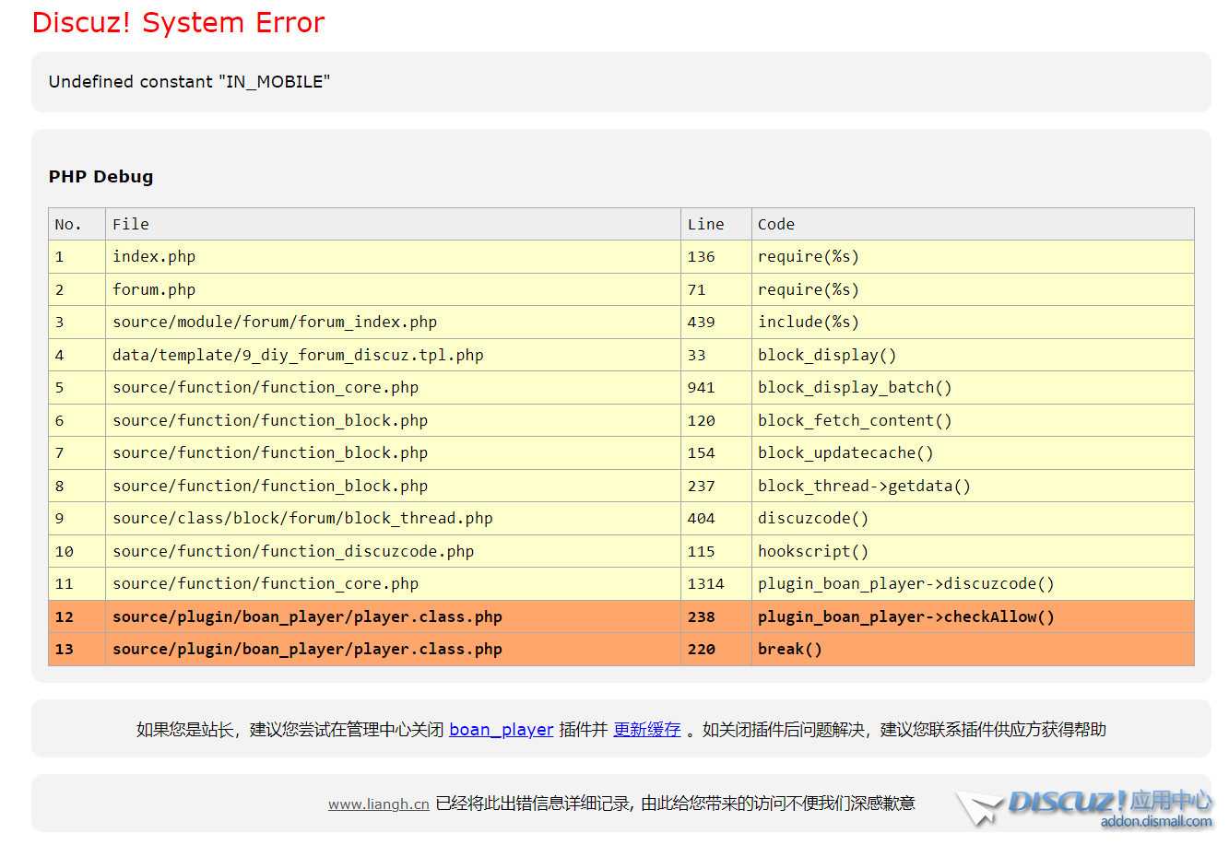
Task: Select the index.php row in debug table
Action: pos(154,257)
